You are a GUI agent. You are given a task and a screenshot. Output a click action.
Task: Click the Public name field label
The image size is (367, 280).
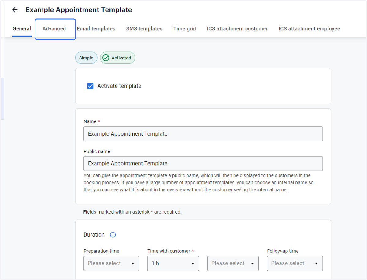(97, 151)
